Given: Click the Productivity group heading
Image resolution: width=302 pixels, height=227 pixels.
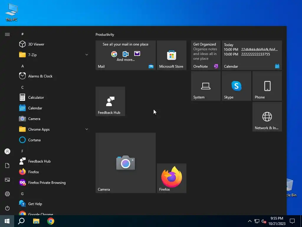Looking at the screenshot, I should coord(105,35).
